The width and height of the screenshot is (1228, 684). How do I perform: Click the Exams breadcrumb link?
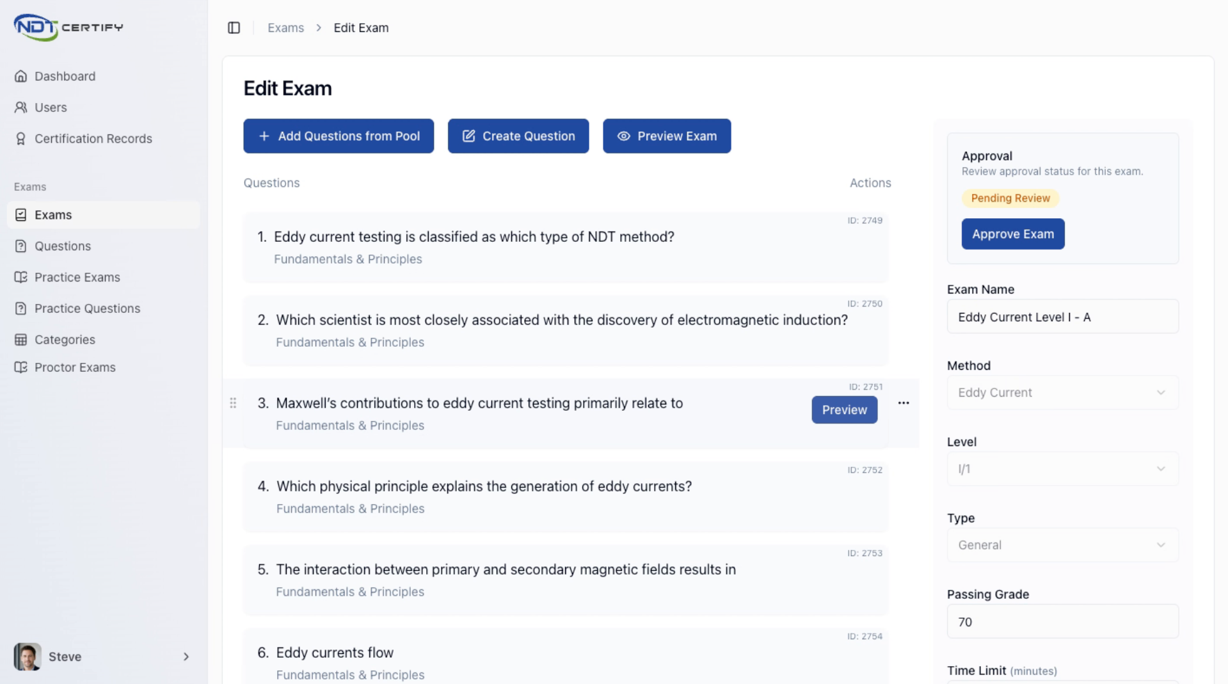(x=285, y=28)
